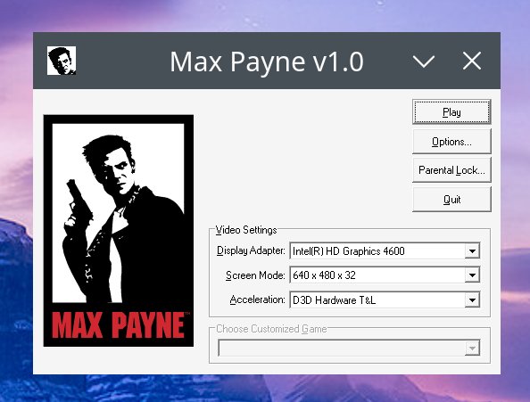
Task: Minimize the window with the chevron button
Action: tap(424, 62)
